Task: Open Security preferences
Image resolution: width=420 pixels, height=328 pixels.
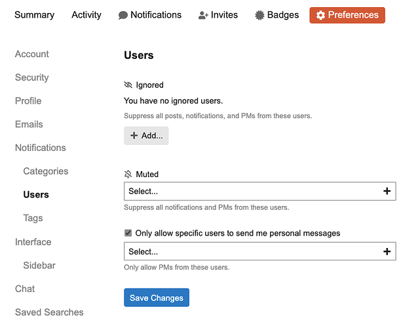Action: click(32, 77)
